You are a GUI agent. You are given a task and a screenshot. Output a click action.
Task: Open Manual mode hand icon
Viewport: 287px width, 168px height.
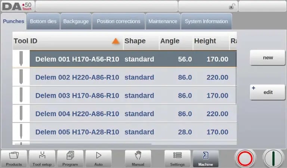pos(138,159)
